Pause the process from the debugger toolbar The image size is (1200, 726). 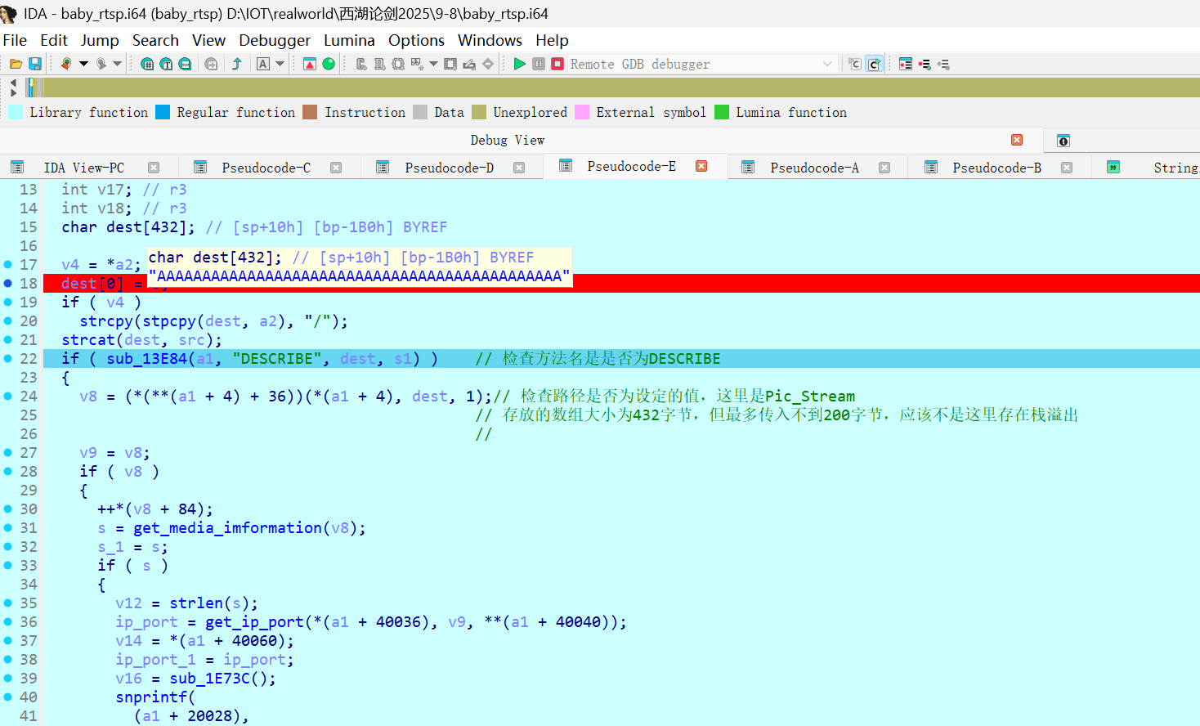pyautogui.click(x=539, y=64)
